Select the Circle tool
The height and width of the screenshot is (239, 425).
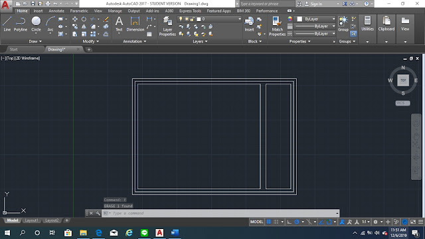tap(36, 24)
